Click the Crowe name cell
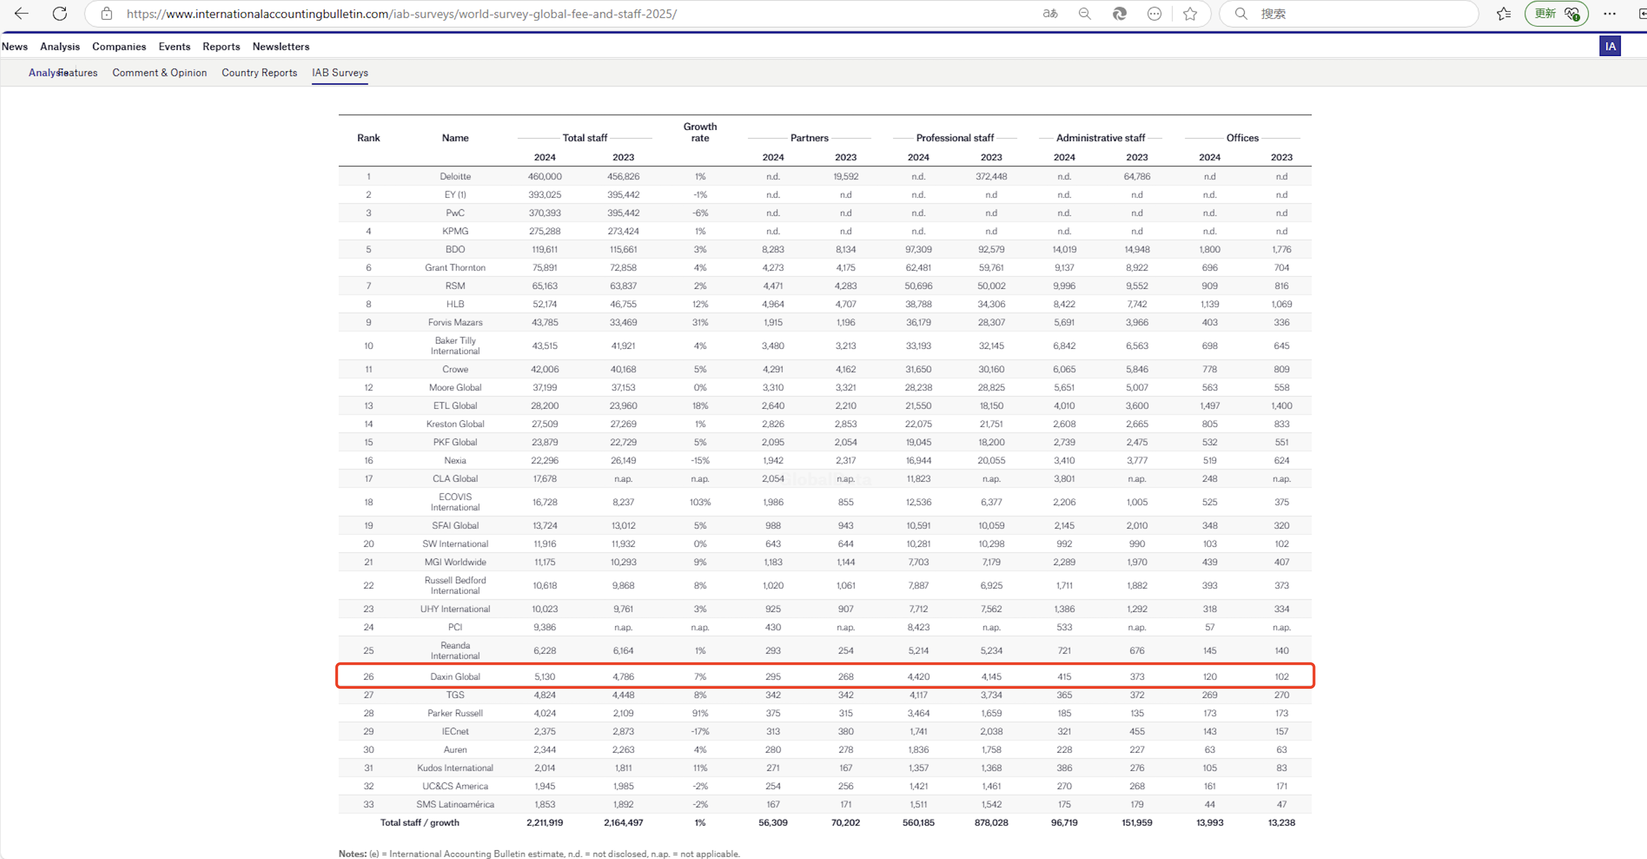This screenshot has width=1647, height=859. 455,369
